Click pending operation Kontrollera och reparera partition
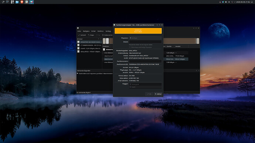 96,73
